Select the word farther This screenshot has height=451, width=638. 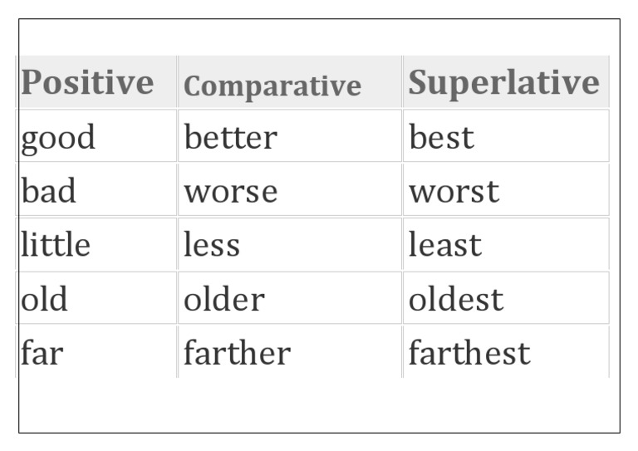pos(237,353)
